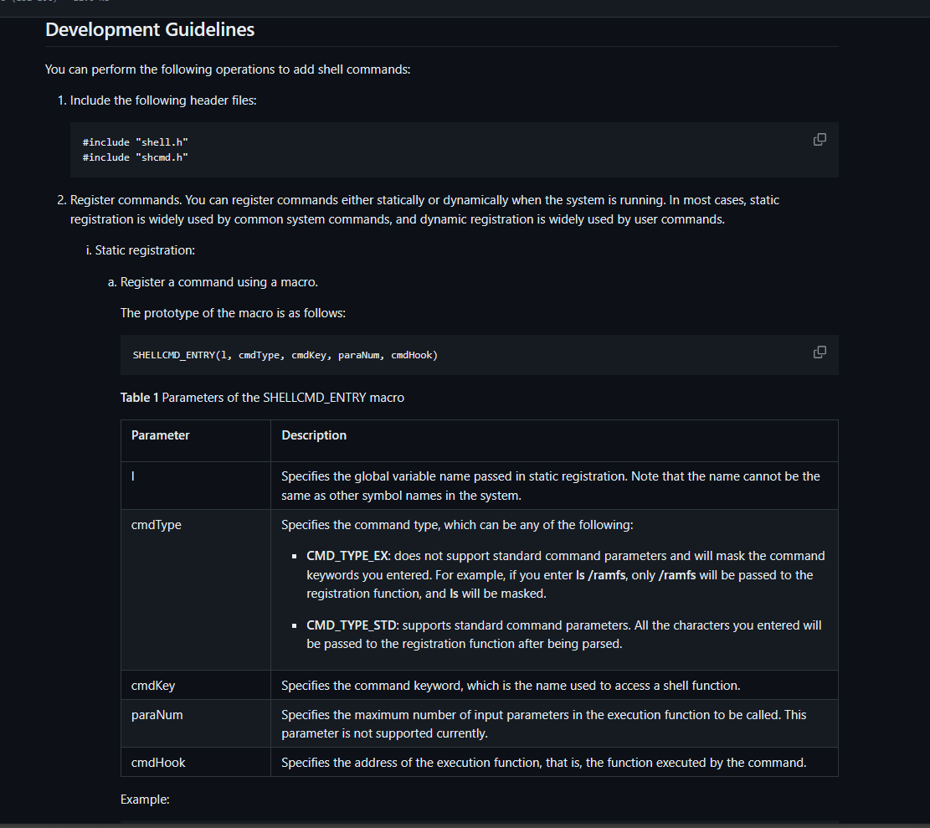Click the Development Guidelines heading
This screenshot has height=828, width=930.
(x=150, y=29)
